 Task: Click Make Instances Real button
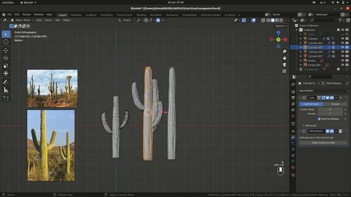click(x=323, y=142)
